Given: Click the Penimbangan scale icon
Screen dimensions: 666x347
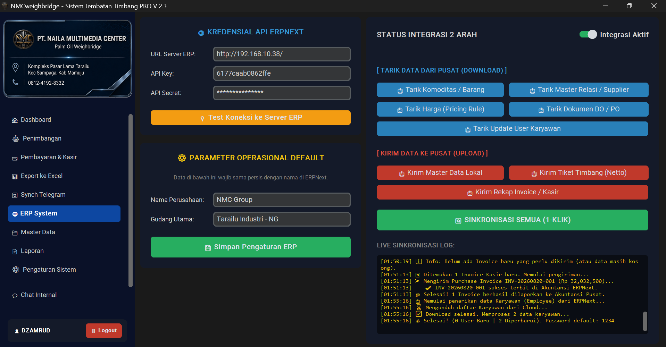Looking at the screenshot, I should 16,139.
